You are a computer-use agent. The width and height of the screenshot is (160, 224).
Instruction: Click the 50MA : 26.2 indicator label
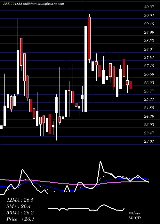20,213
